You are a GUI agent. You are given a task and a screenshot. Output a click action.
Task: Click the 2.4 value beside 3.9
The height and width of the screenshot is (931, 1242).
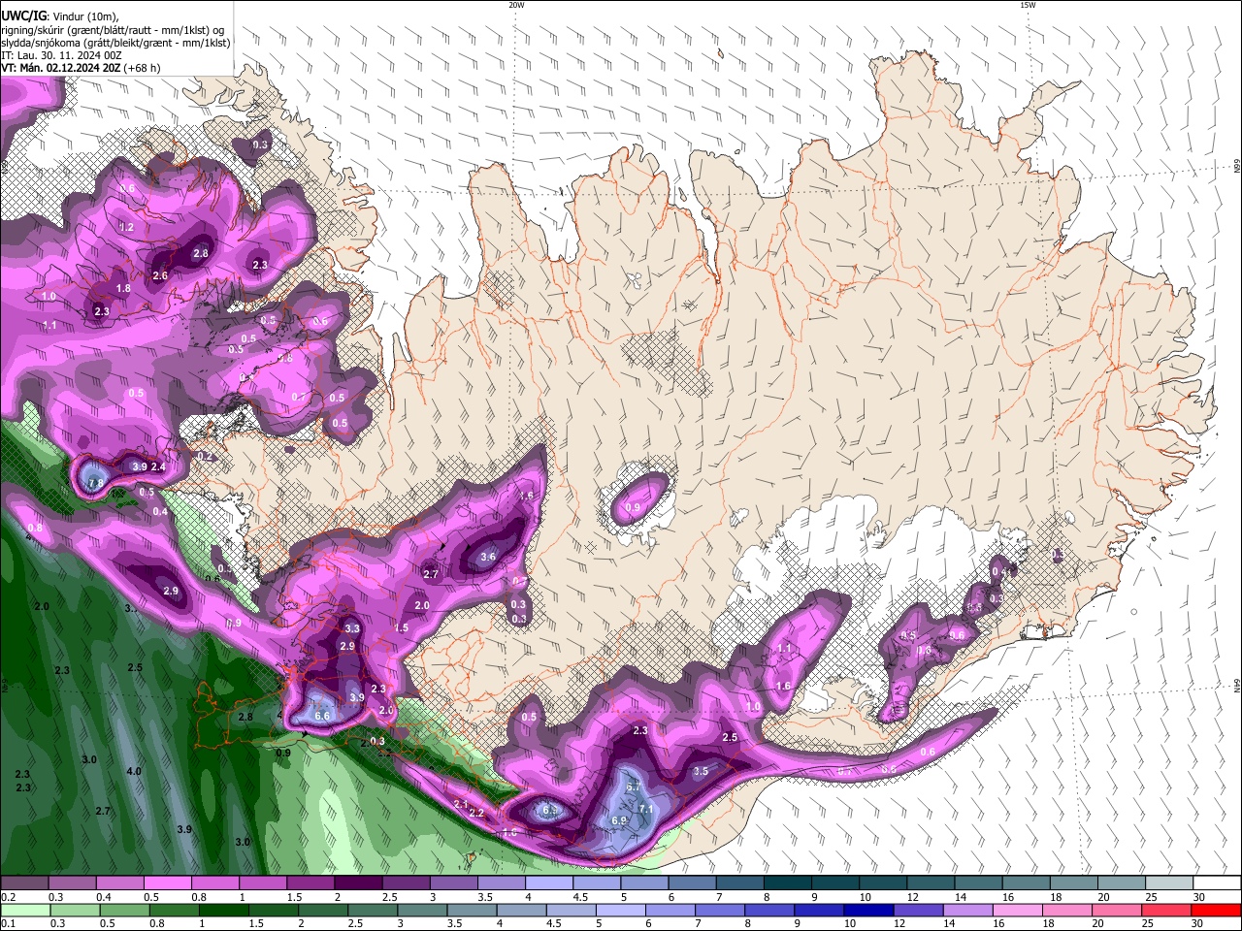158,466
